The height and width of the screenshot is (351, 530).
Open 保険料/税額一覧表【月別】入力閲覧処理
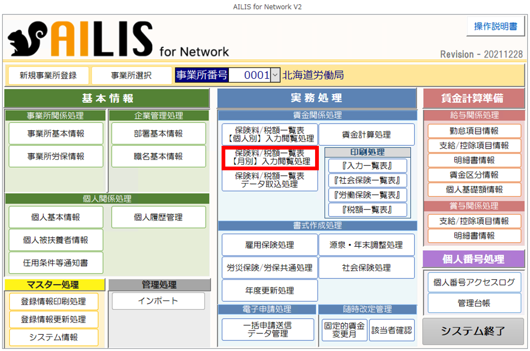(x=270, y=157)
